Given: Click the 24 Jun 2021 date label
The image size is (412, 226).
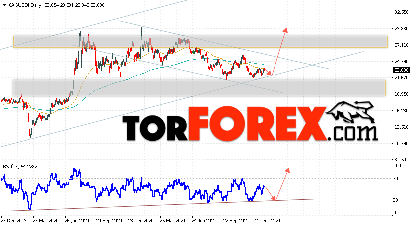Looking at the screenshot, I should (204, 220).
